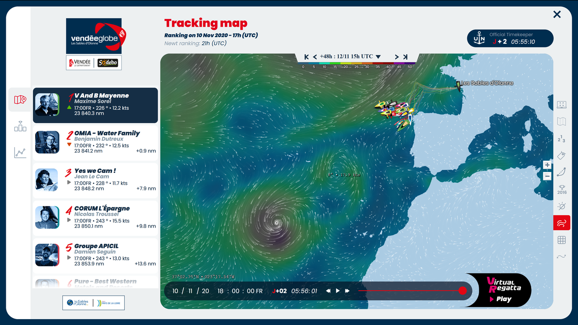The height and width of the screenshot is (325, 578).
Task: Open the statistics chart sidebar icon
Action: [x=20, y=153]
